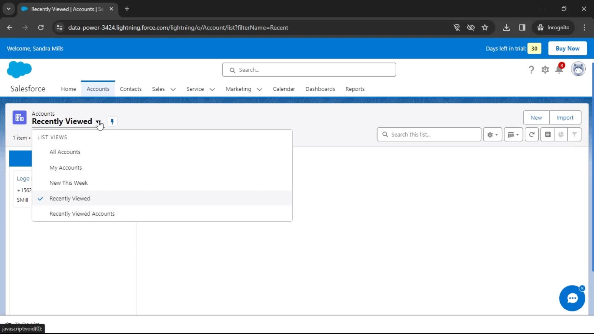Click the Import button
Image resolution: width=594 pixels, height=334 pixels.
565,118
